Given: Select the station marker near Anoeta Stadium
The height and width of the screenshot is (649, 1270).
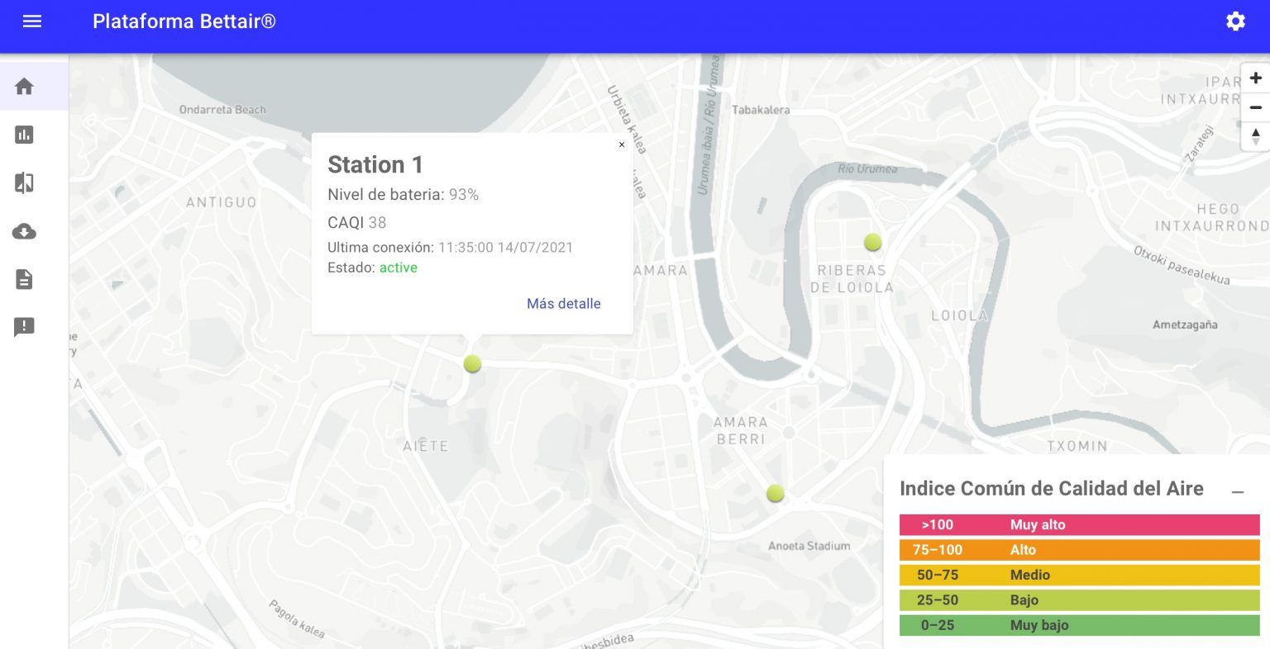Looking at the screenshot, I should pyautogui.click(x=774, y=493).
